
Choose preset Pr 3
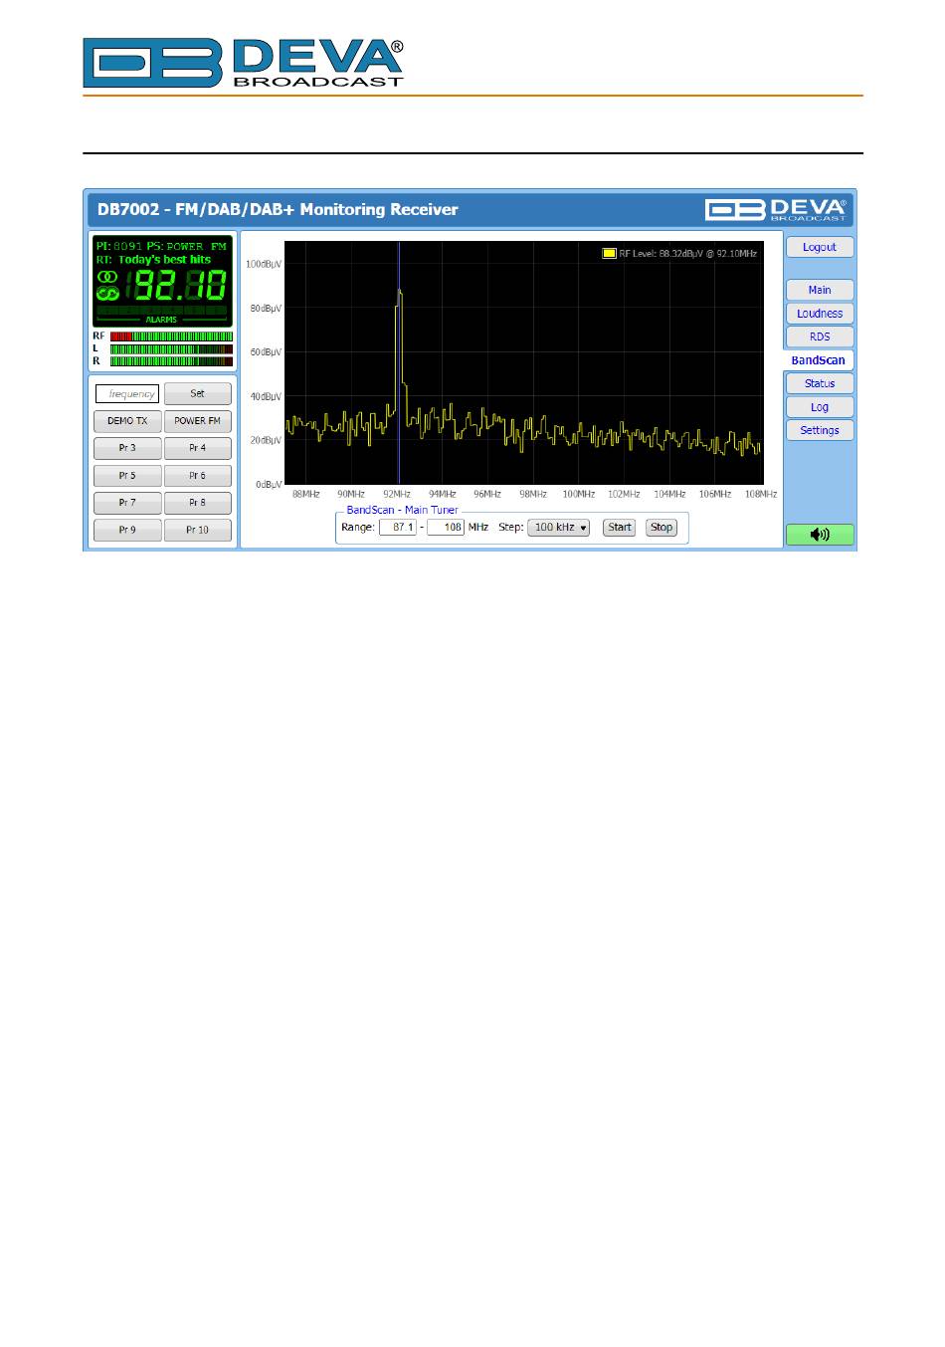click(x=127, y=448)
